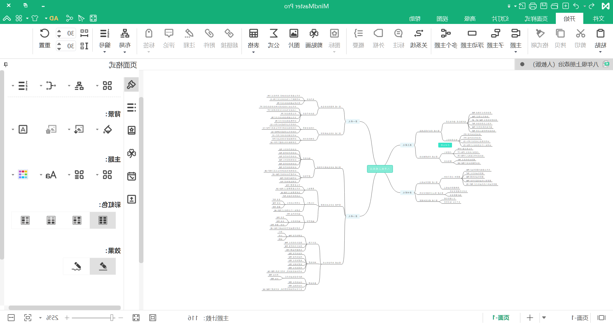Click remove background image icon
This screenshot has width=613, height=325.
(x=51, y=129)
